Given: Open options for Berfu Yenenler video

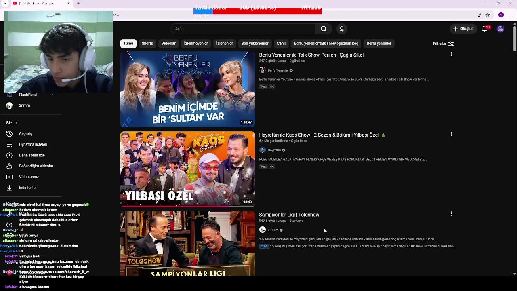Looking at the screenshot, I should tap(451, 54).
